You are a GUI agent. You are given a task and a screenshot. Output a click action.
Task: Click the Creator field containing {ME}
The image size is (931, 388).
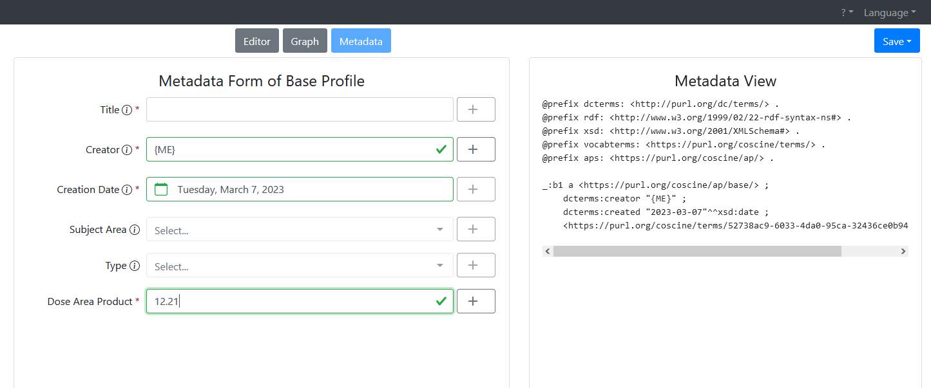(x=300, y=149)
